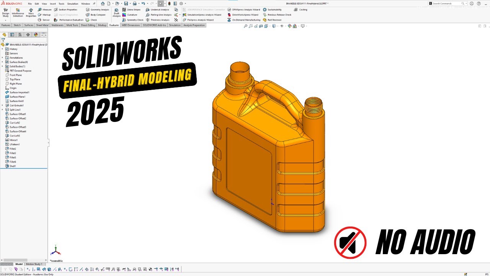Open On Demand Manufacturing
The image size is (490, 276).
244,20
